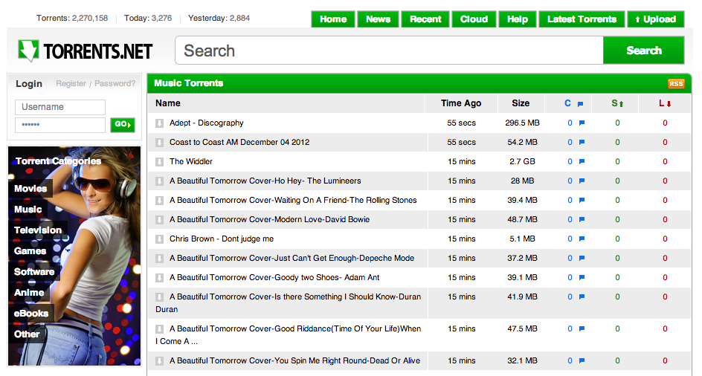The width and height of the screenshot is (702, 376).
Task: Sort by leechers L column header
Action: (665, 103)
